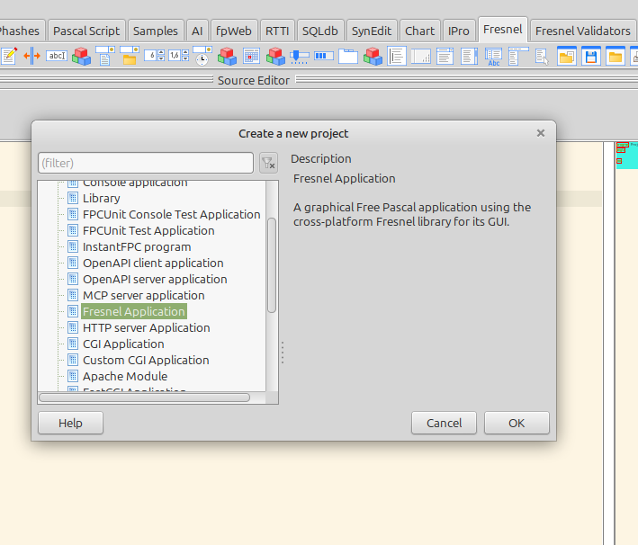Select FPCUnit Console Test Application
The height and width of the screenshot is (545, 638).
(x=171, y=214)
